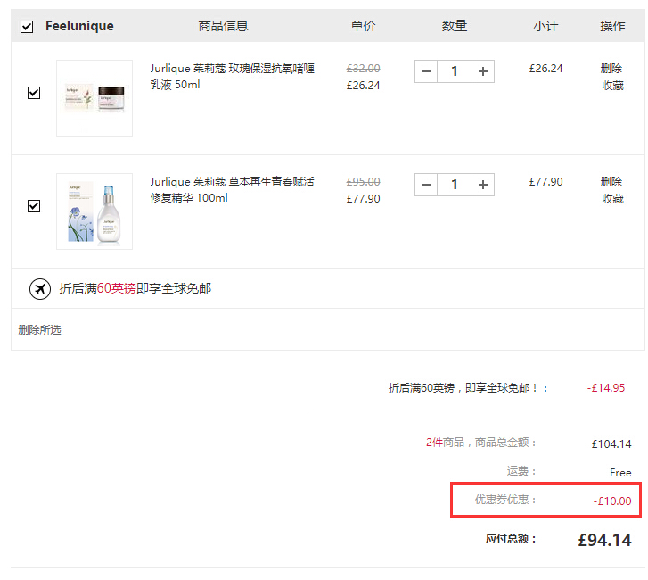Click the £77.90 subtotal in the 小计 column

tap(545, 182)
